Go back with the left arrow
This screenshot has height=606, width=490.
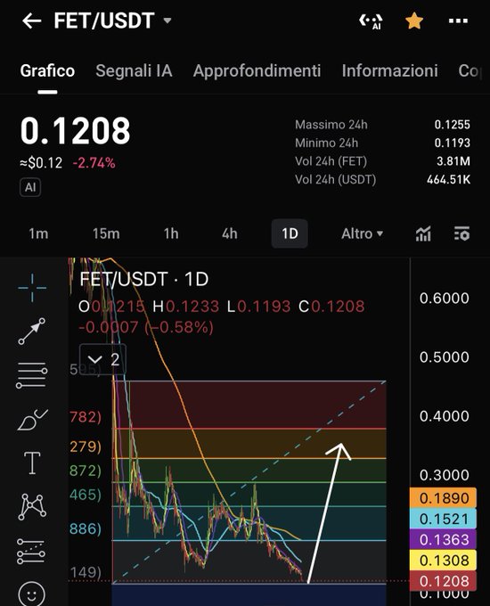pyautogui.click(x=32, y=20)
